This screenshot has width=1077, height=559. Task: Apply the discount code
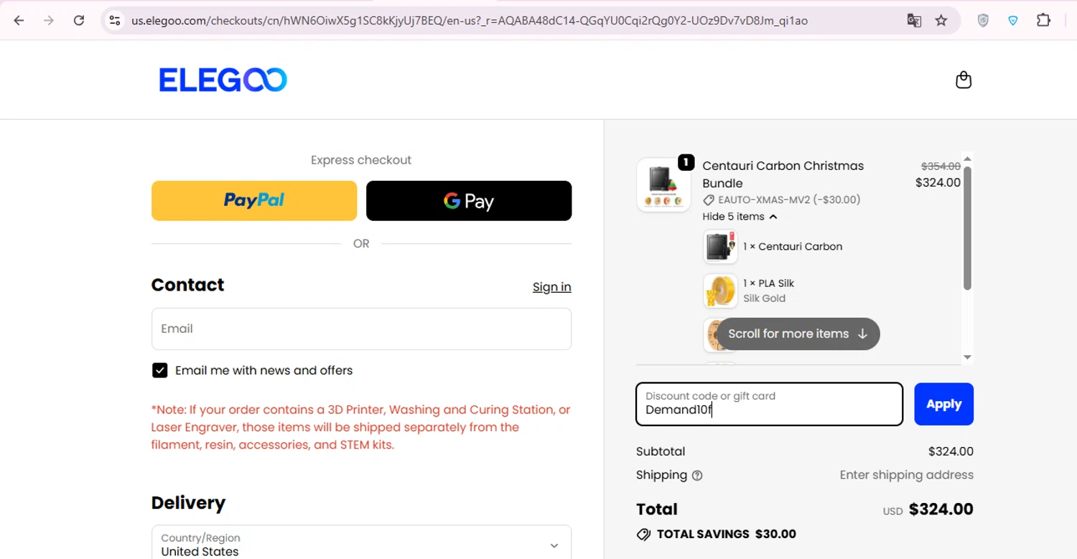click(x=943, y=404)
